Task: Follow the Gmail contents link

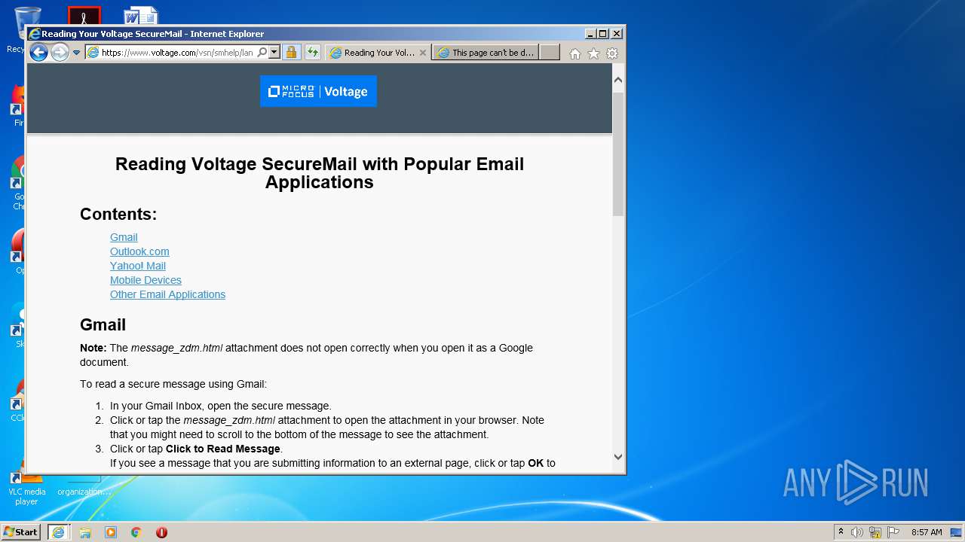Action: point(124,237)
